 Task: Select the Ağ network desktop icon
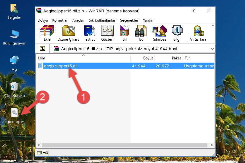[14, 64]
